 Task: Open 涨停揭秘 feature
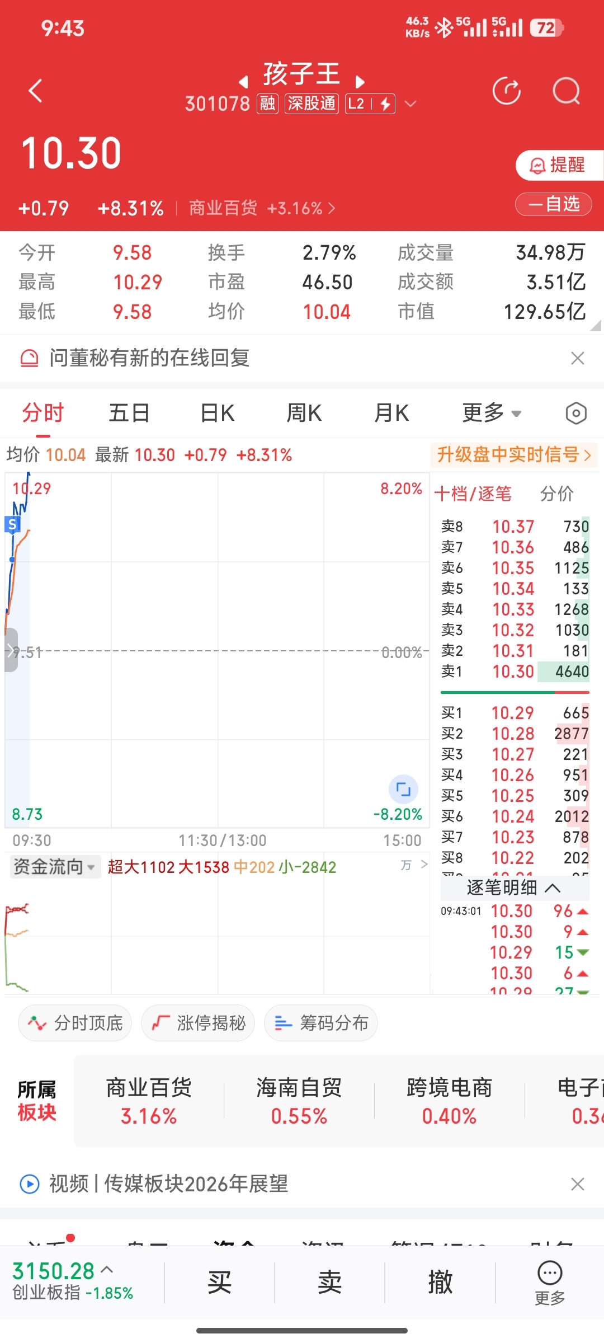click(198, 1023)
